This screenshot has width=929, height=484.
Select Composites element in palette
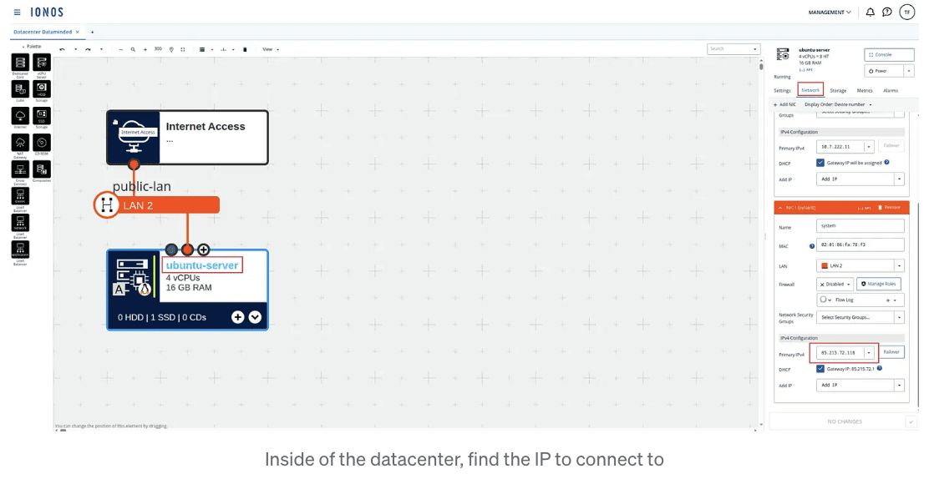click(42, 169)
